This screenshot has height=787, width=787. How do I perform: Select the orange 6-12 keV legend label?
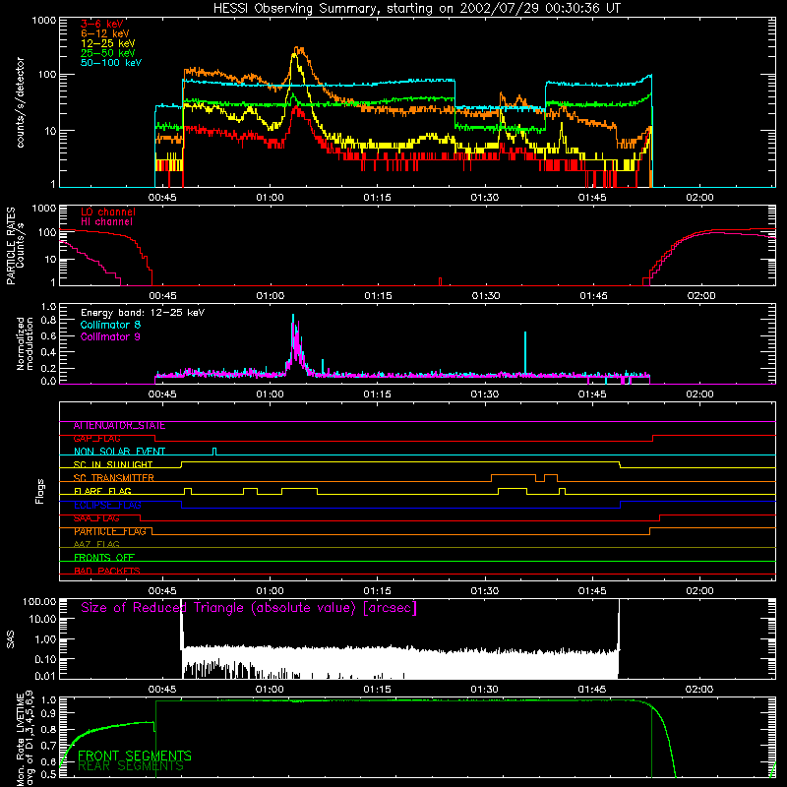click(105, 33)
